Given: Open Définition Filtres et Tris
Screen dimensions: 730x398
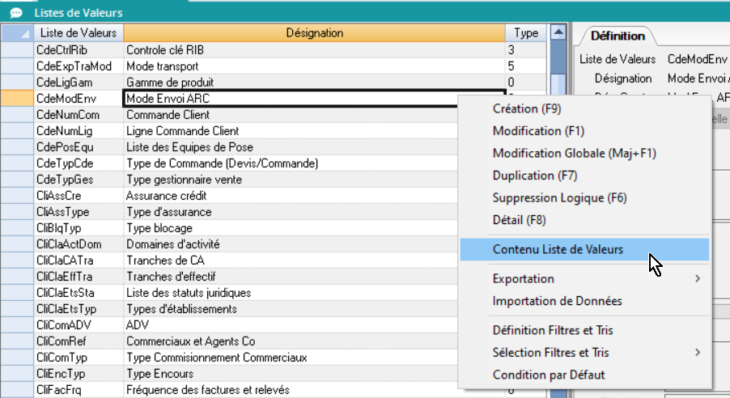Looking at the screenshot, I should tap(554, 330).
